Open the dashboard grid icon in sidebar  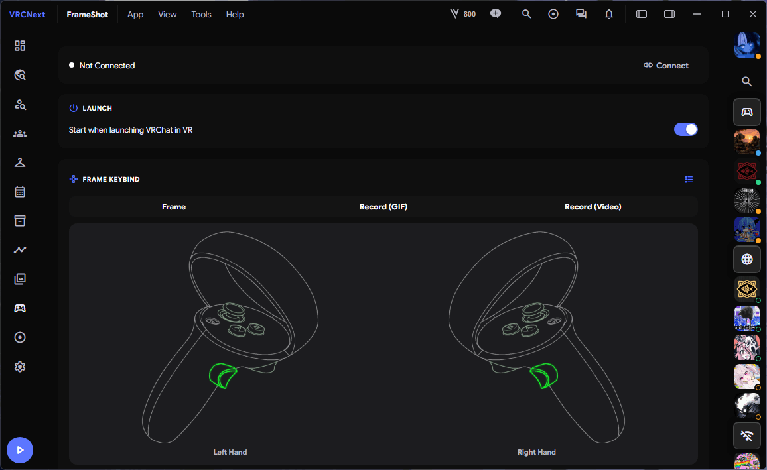pos(19,46)
